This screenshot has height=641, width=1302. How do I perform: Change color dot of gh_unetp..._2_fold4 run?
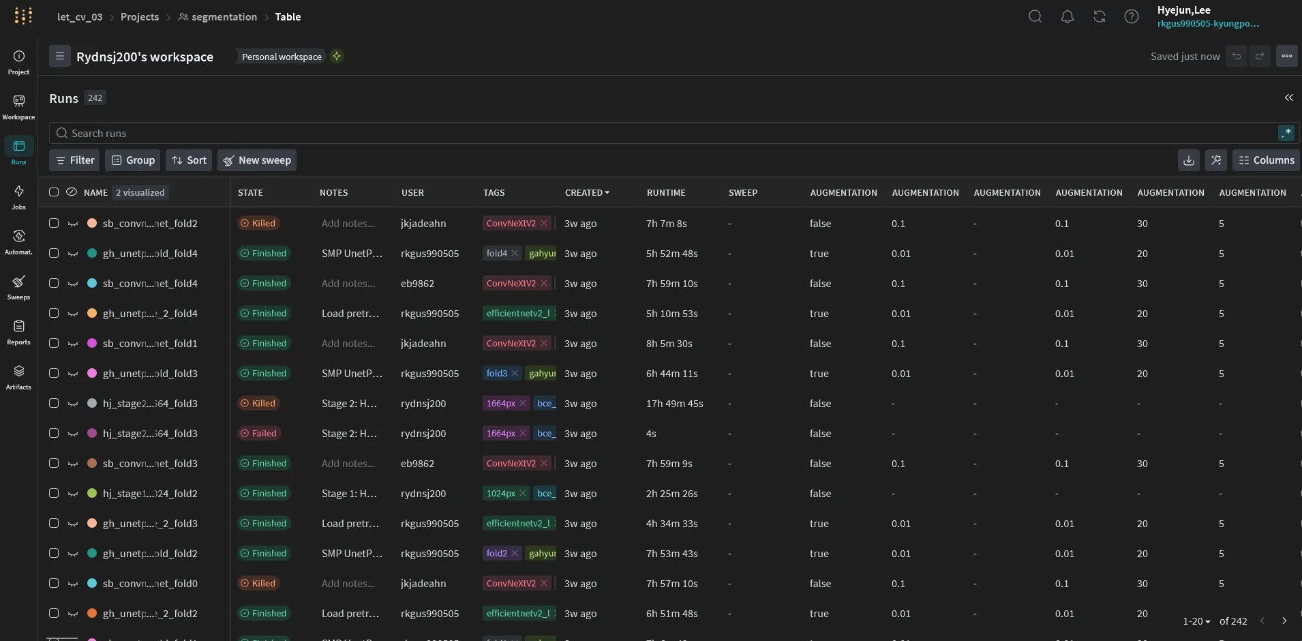point(92,313)
